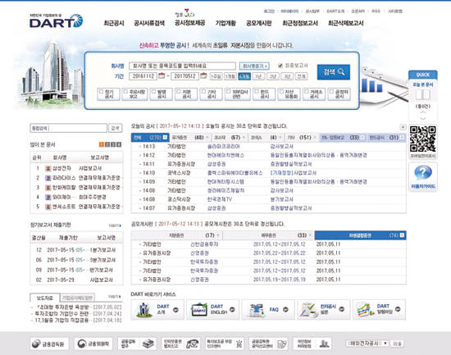Viewport: 451px width, 355px height.
Task: Click the 통합검색 input field
Action: click(68, 128)
